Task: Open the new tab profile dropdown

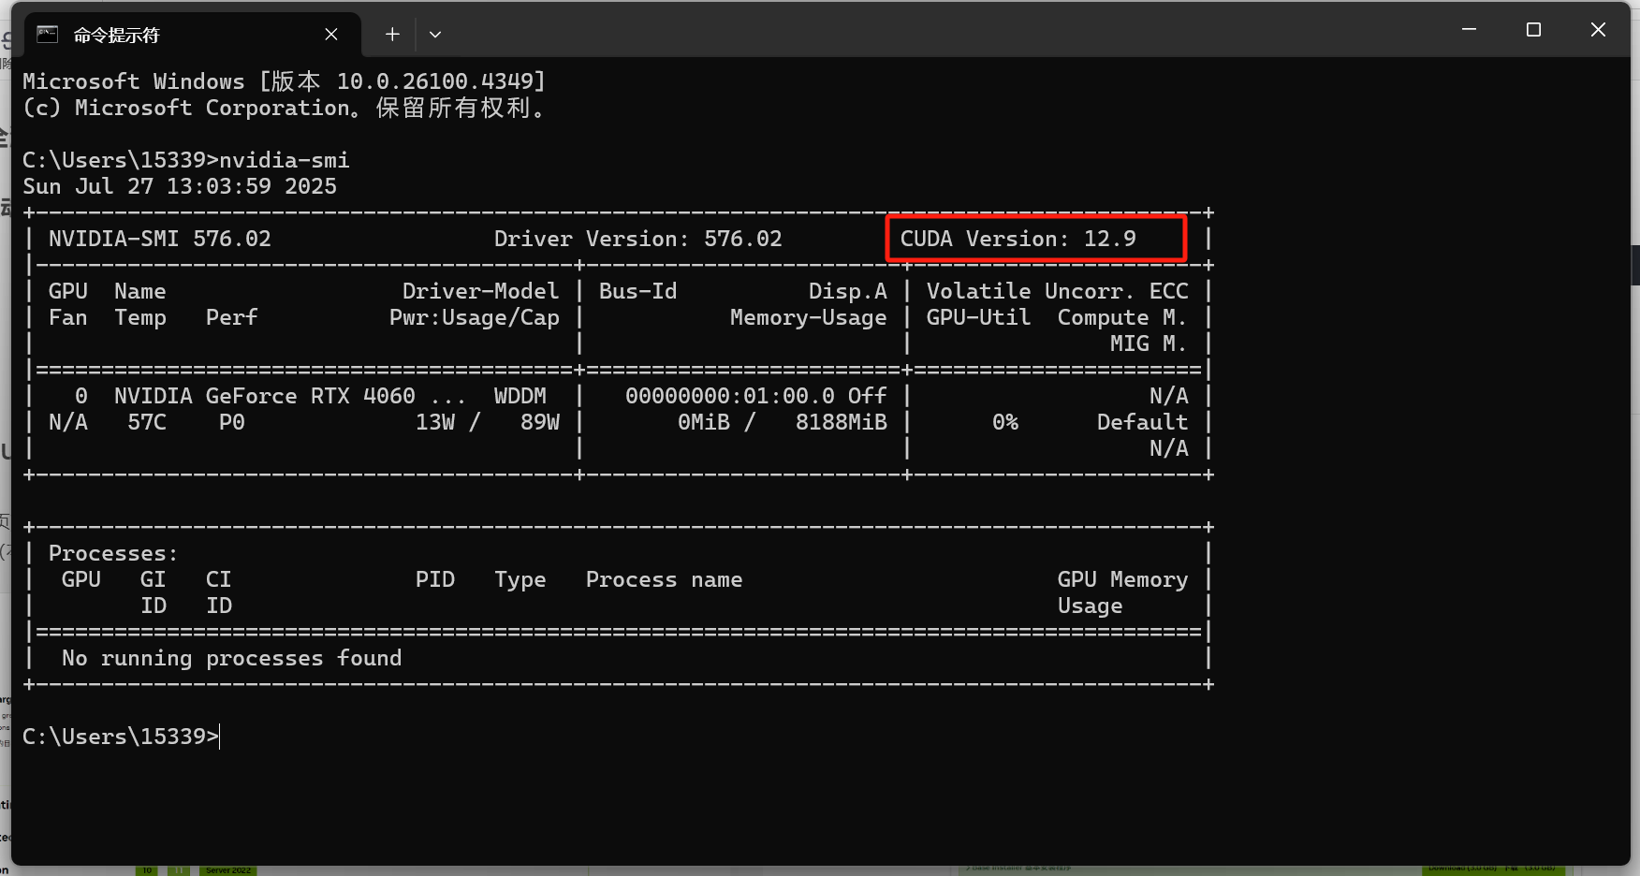Action: click(x=435, y=35)
